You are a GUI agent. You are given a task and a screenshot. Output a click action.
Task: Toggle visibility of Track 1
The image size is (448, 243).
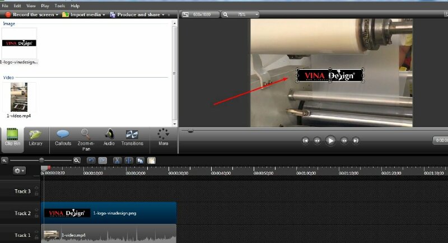coord(36,232)
